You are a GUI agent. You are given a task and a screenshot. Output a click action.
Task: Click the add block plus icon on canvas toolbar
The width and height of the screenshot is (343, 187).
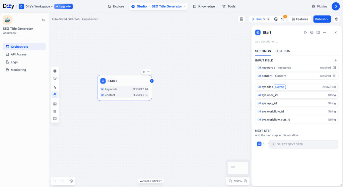[x=55, y=71]
